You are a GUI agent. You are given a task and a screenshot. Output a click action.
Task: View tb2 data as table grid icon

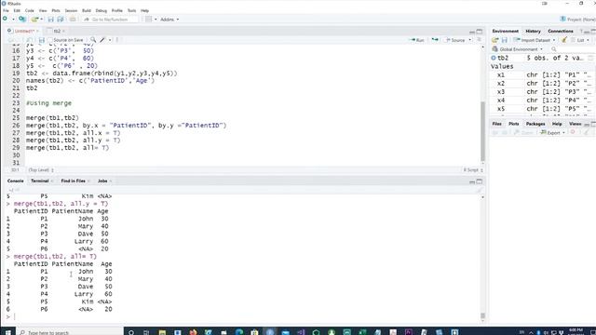coord(590,58)
